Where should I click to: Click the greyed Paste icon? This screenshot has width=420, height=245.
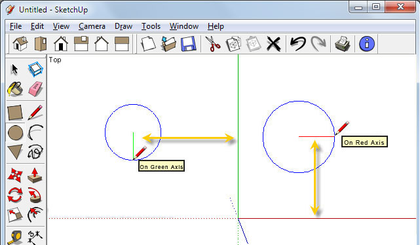click(254, 44)
